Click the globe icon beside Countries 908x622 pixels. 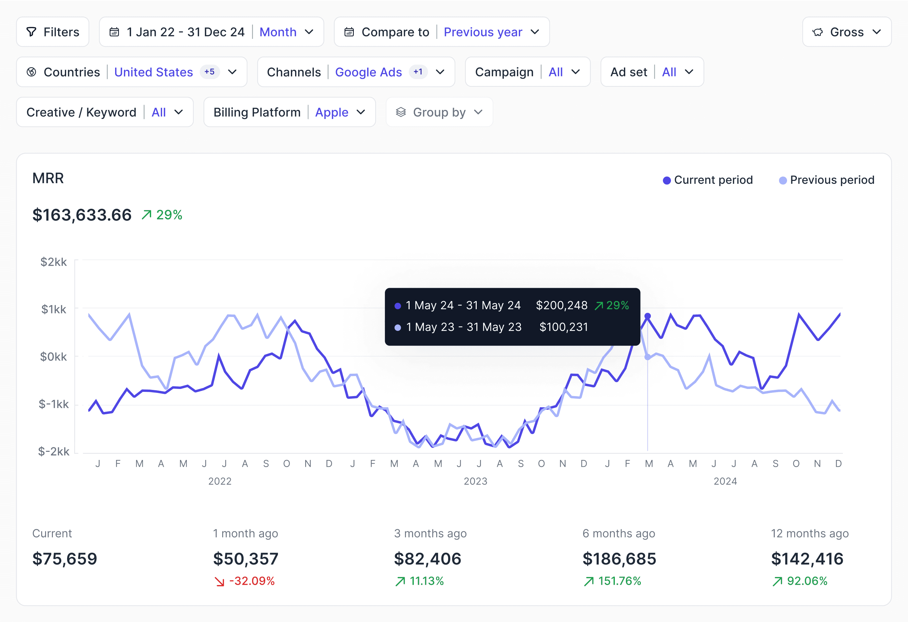click(x=32, y=72)
